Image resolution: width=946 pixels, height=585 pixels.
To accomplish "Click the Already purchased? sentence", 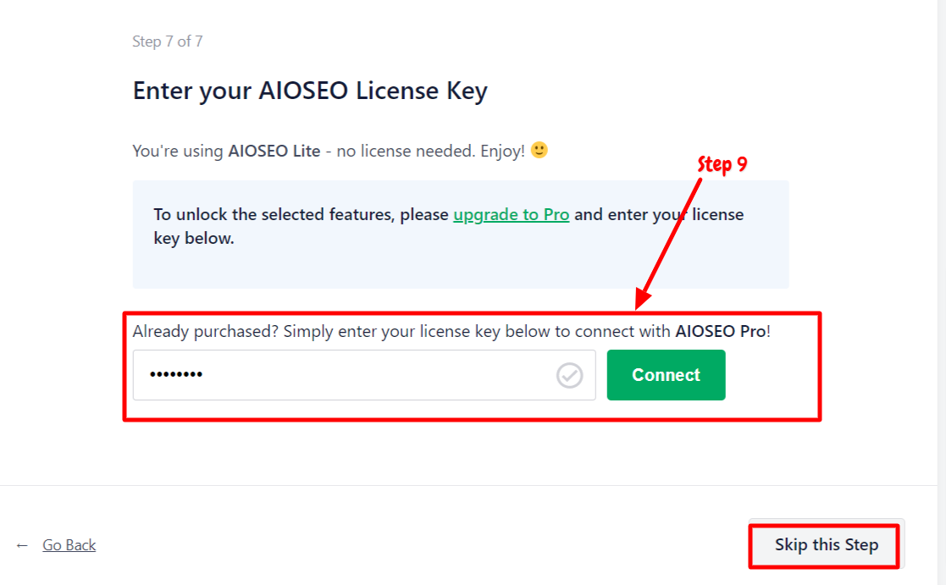I will click(x=451, y=331).
